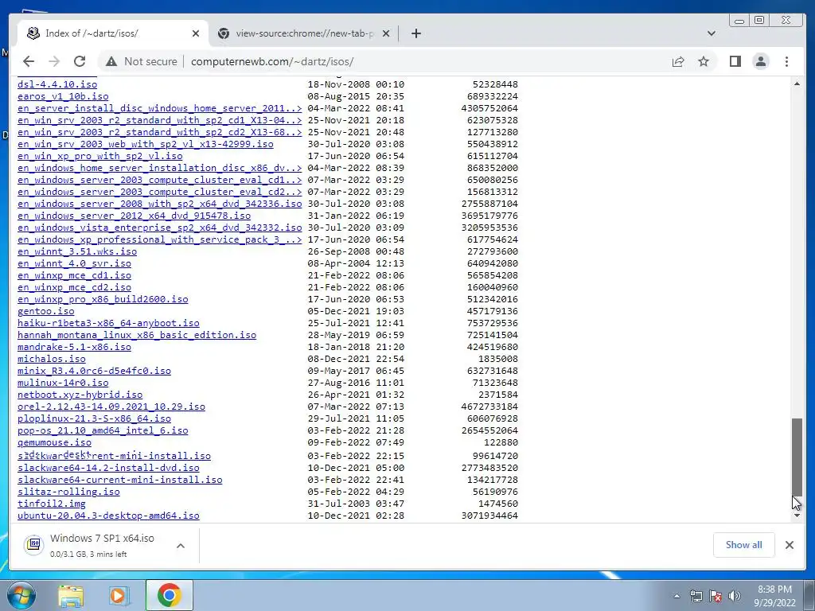
Task: Open the volume control tray icon
Action: [735, 596]
